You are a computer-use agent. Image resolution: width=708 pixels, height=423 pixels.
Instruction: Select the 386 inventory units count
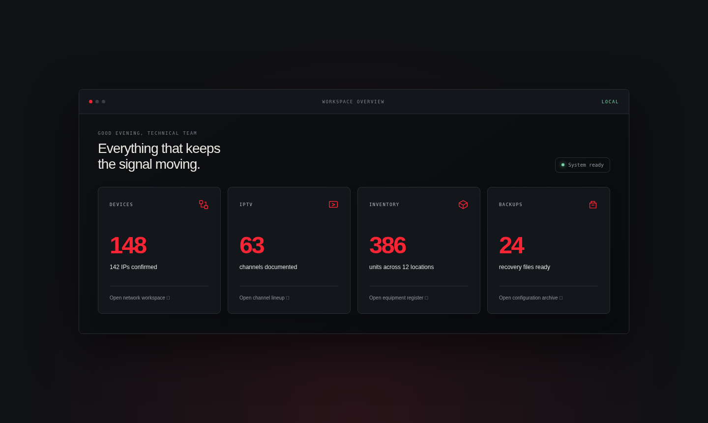click(387, 245)
